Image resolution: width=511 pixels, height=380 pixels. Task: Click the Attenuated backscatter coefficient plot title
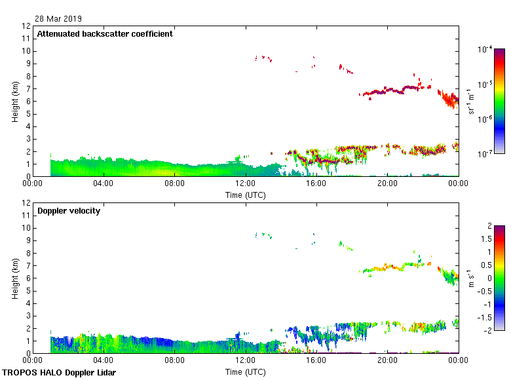(105, 34)
